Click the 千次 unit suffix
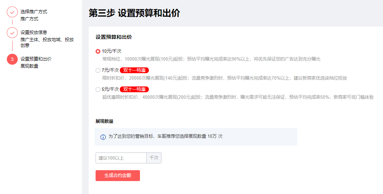The image size is (383, 194). point(154,158)
